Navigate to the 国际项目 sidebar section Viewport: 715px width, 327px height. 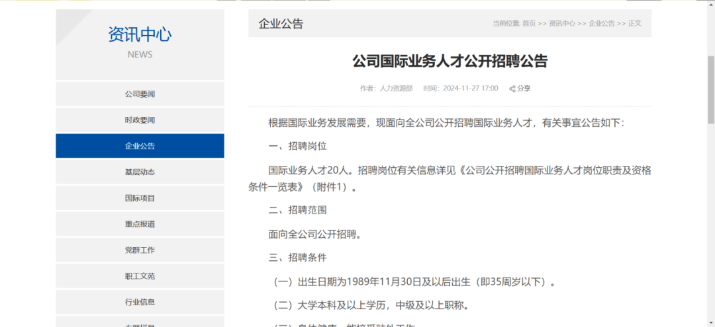click(x=140, y=198)
